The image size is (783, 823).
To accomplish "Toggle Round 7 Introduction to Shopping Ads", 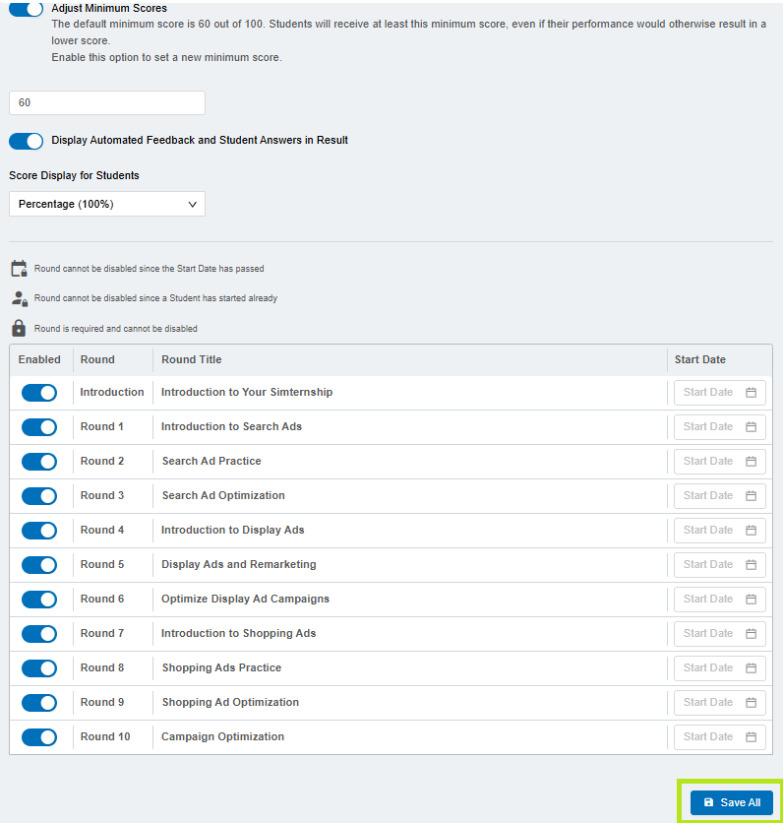I will (39, 634).
